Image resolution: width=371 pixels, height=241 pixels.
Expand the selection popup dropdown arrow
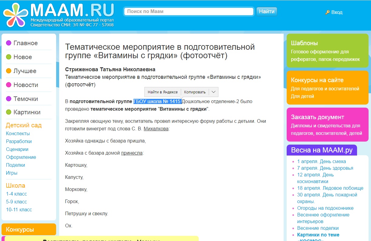(x=214, y=92)
